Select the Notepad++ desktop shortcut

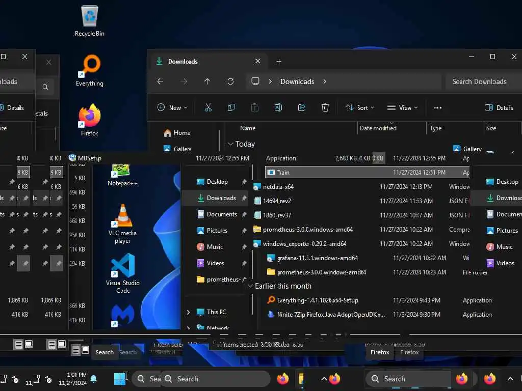122,175
